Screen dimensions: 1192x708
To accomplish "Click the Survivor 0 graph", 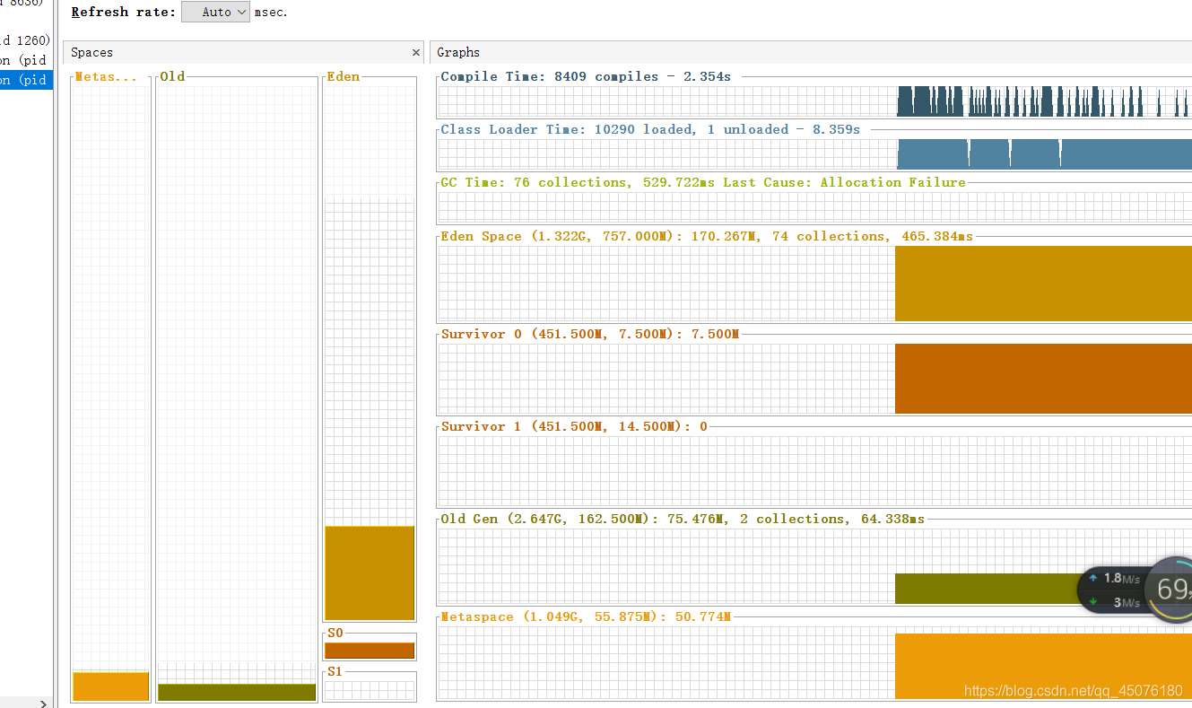I will (x=814, y=379).
